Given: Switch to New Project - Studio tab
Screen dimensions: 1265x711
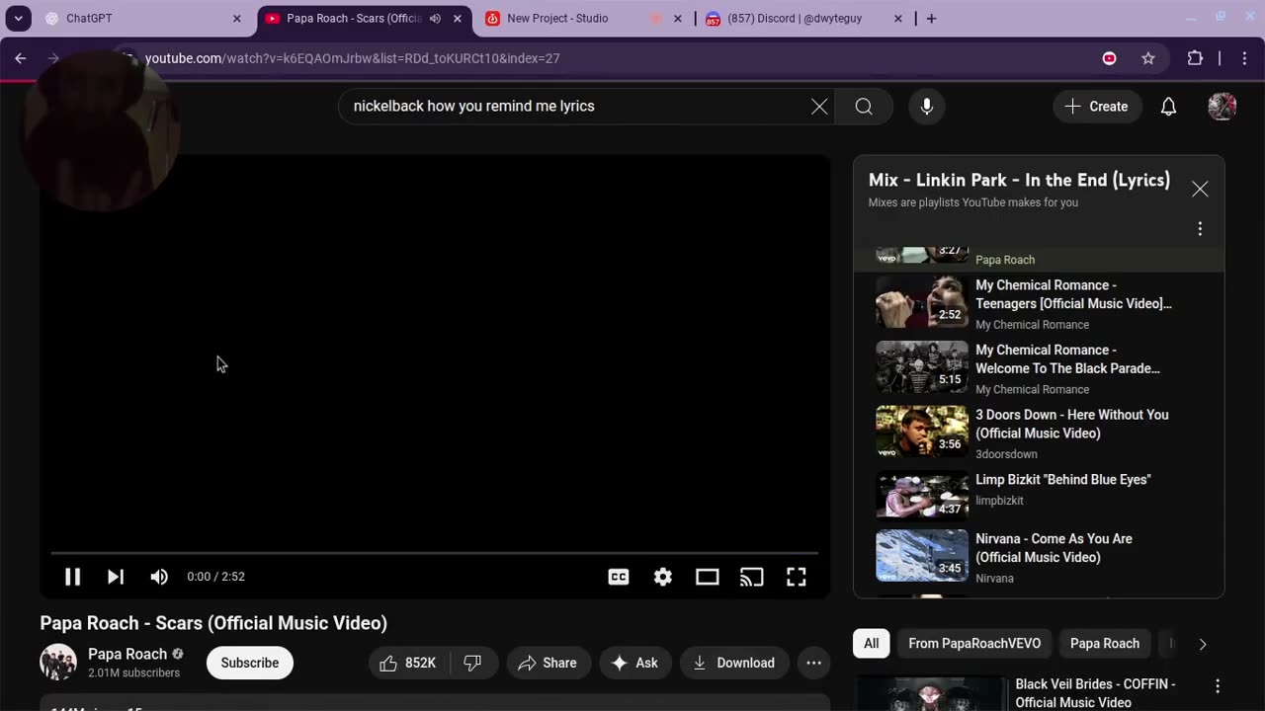Looking at the screenshot, I should 583,19.
